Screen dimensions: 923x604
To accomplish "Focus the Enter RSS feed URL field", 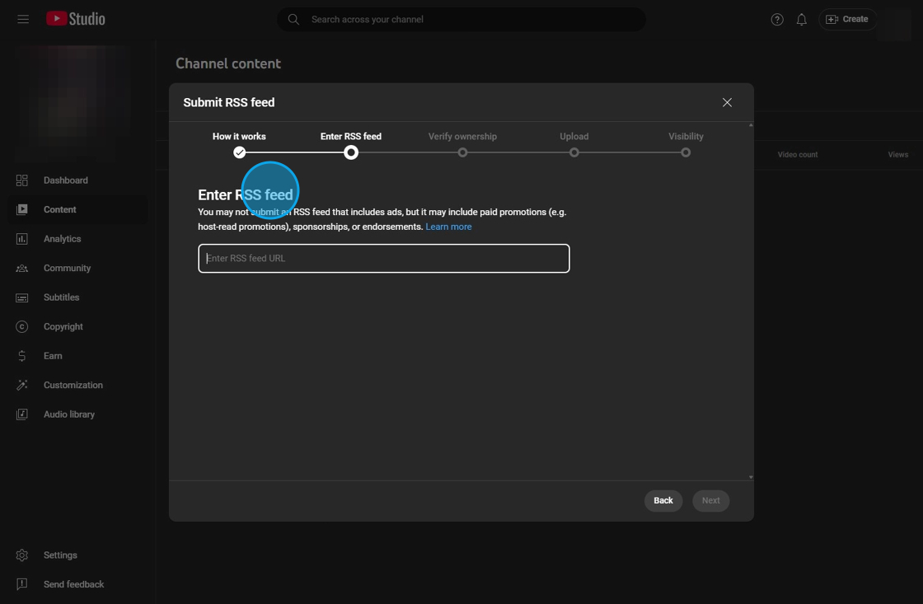I will [384, 259].
